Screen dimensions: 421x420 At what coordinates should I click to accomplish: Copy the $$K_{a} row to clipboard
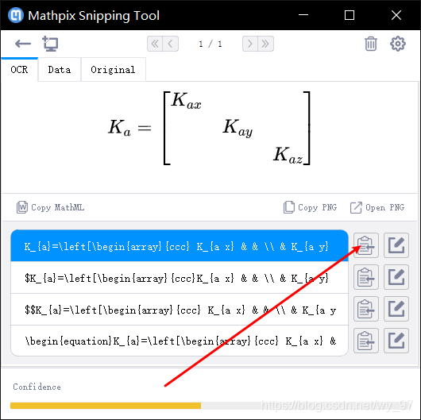click(x=366, y=309)
